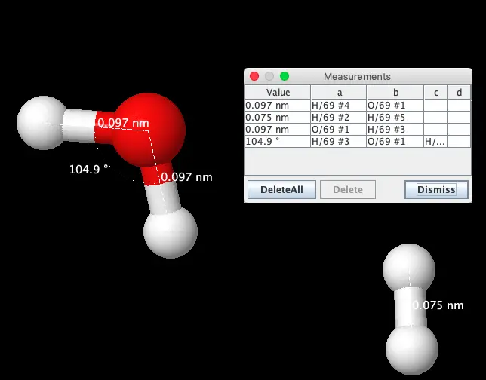This screenshot has width=486, height=380.
Task: Select the upper-left hydrogen atom of water
Action: 42,121
